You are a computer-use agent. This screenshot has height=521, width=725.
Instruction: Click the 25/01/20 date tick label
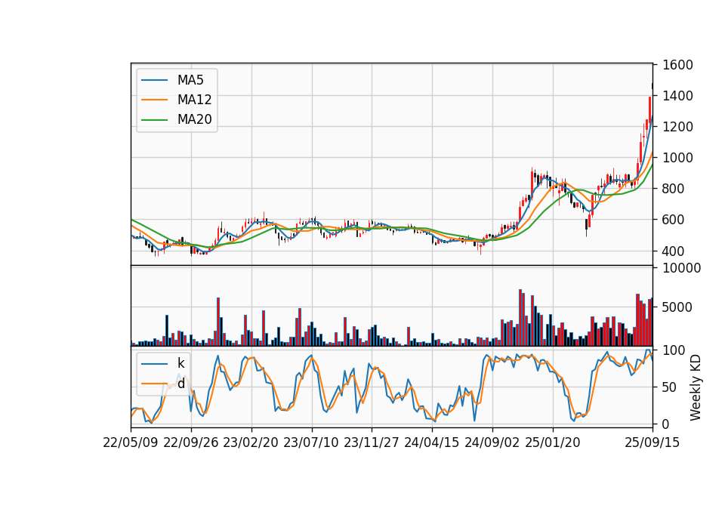tap(553, 442)
